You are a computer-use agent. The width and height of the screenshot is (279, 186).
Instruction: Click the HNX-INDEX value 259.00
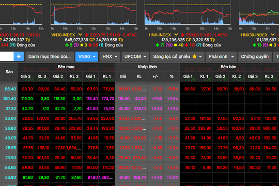click(192, 35)
